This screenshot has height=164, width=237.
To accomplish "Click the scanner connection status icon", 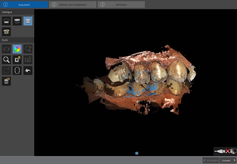I will coord(225,151).
